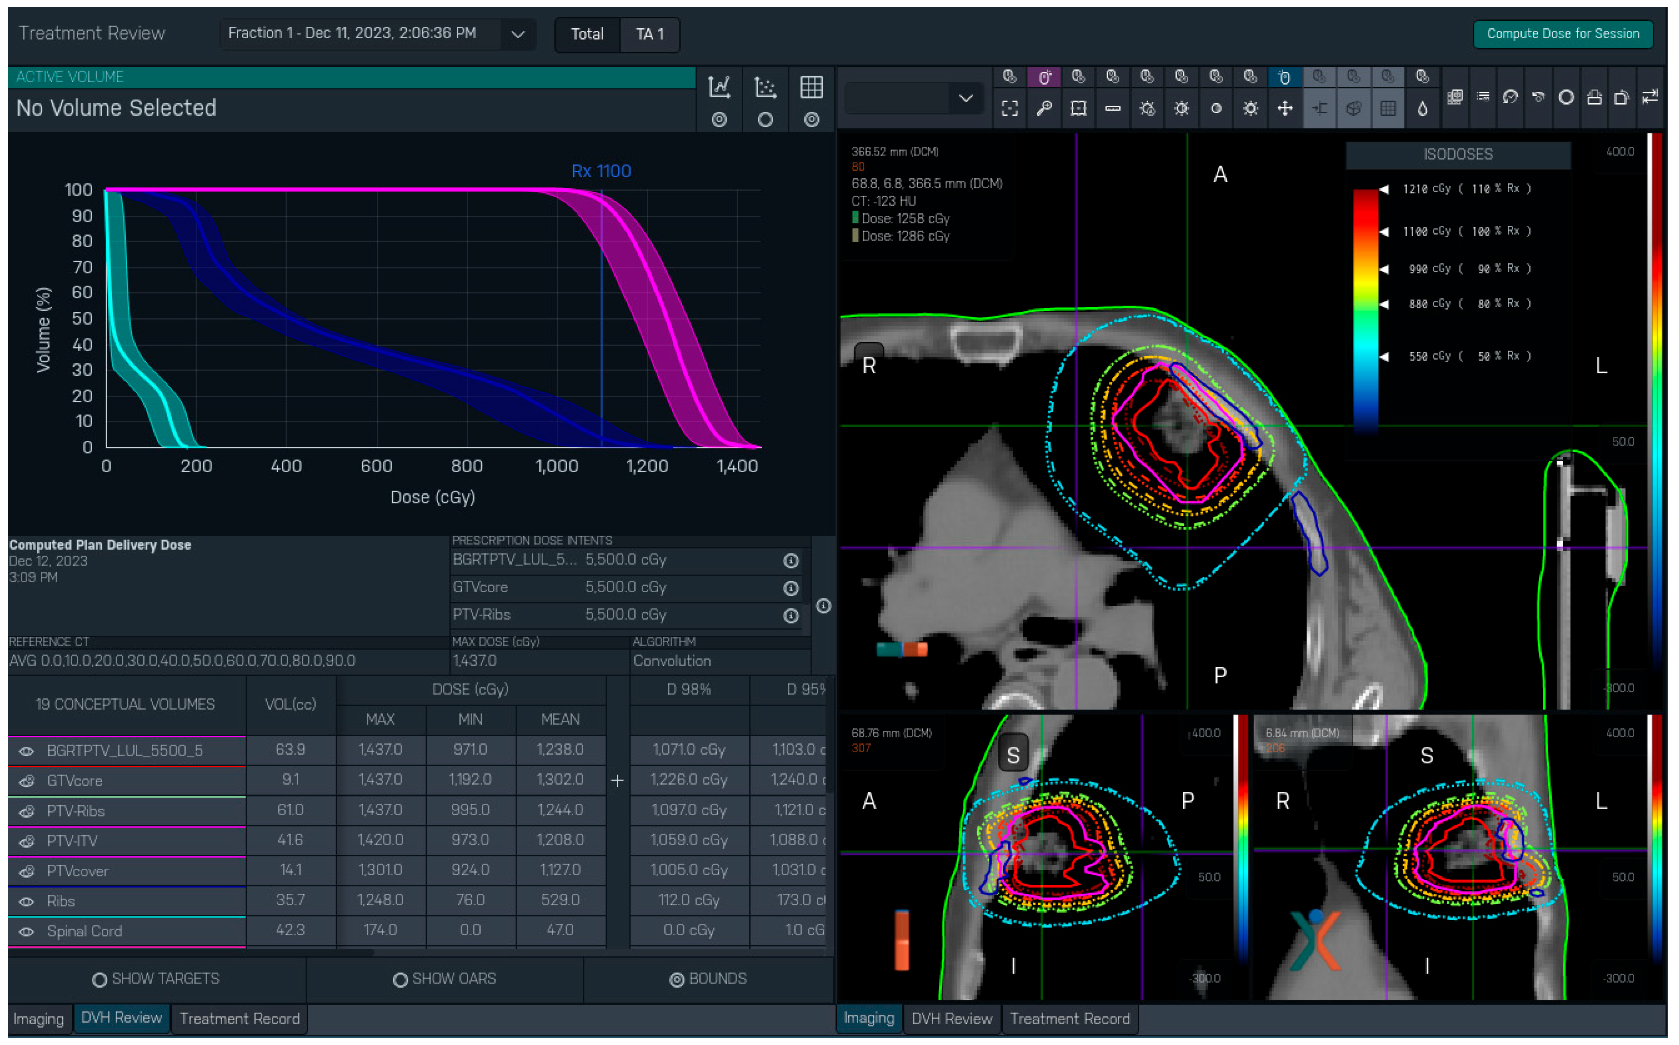Expand GTVcore prescription dose intent info
Image resolution: width=1679 pixels, height=1045 pixels.
tap(790, 588)
